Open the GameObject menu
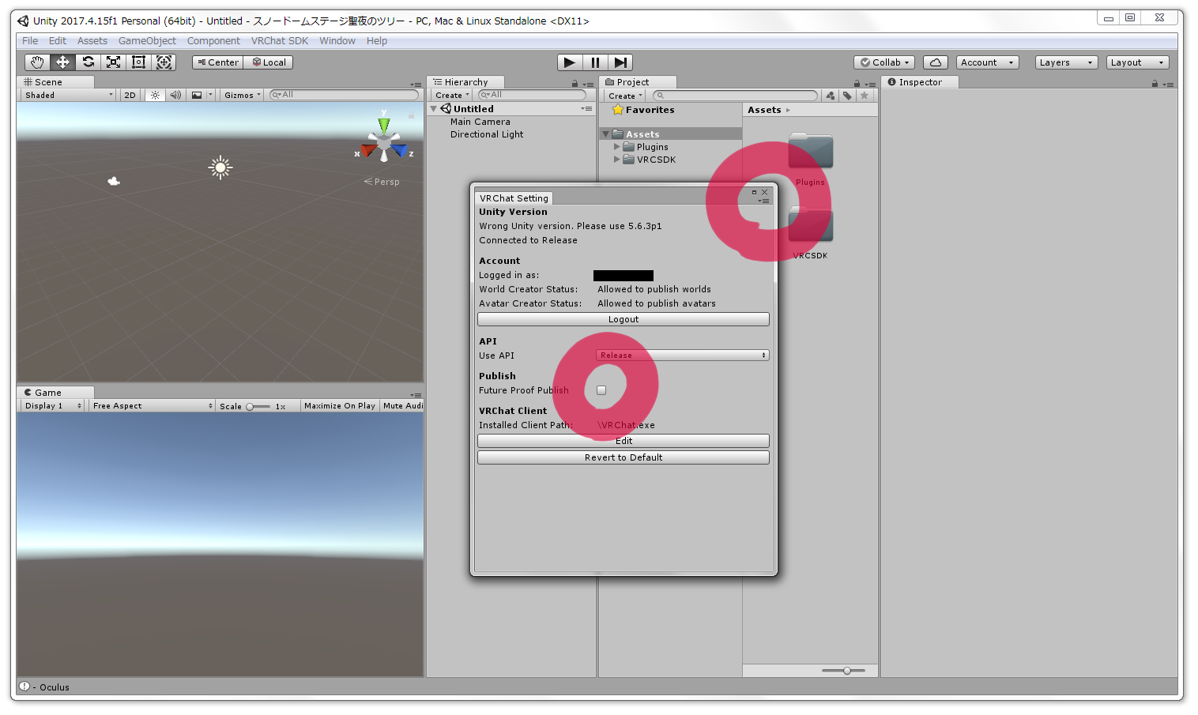 [147, 41]
